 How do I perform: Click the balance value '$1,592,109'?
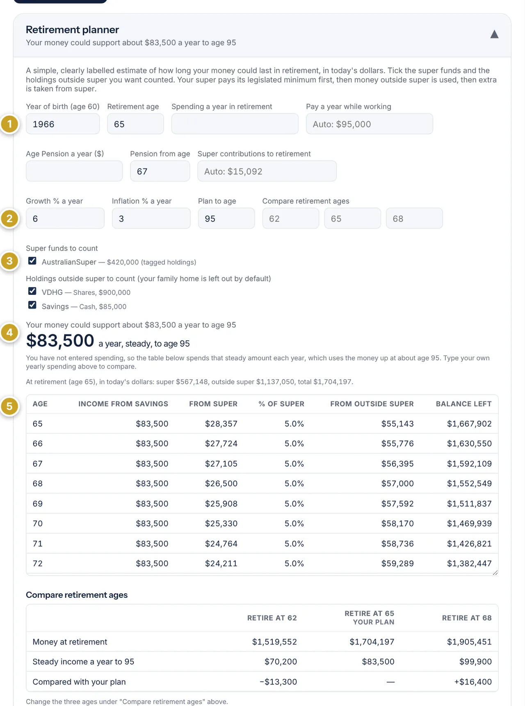click(x=469, y=464)
